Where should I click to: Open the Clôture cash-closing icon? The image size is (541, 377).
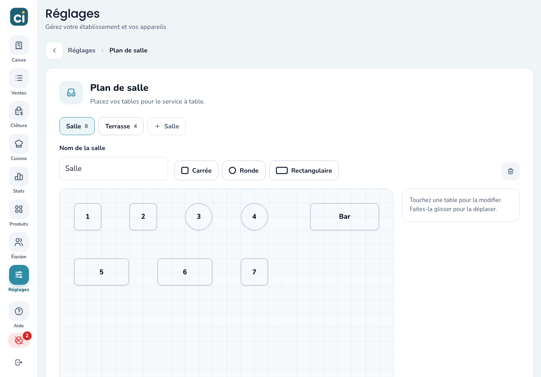[19, 111]
